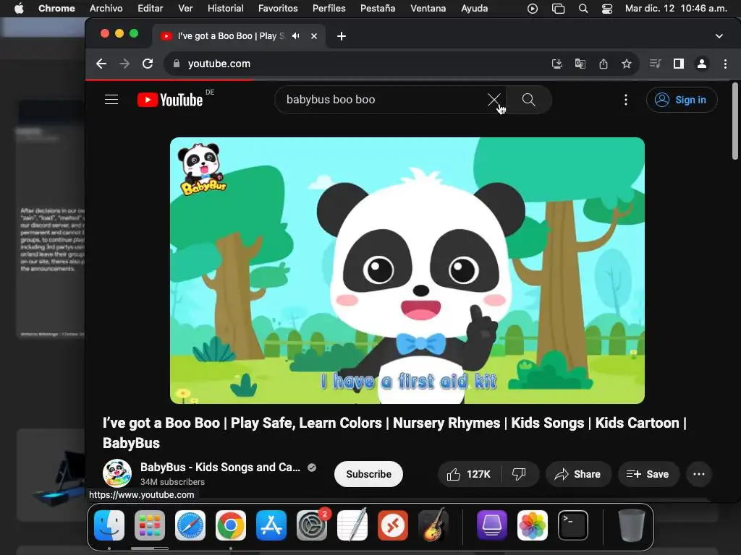Screen dimensions: 741x555
Task: Click the Sign in button
Action: point(682,100)
